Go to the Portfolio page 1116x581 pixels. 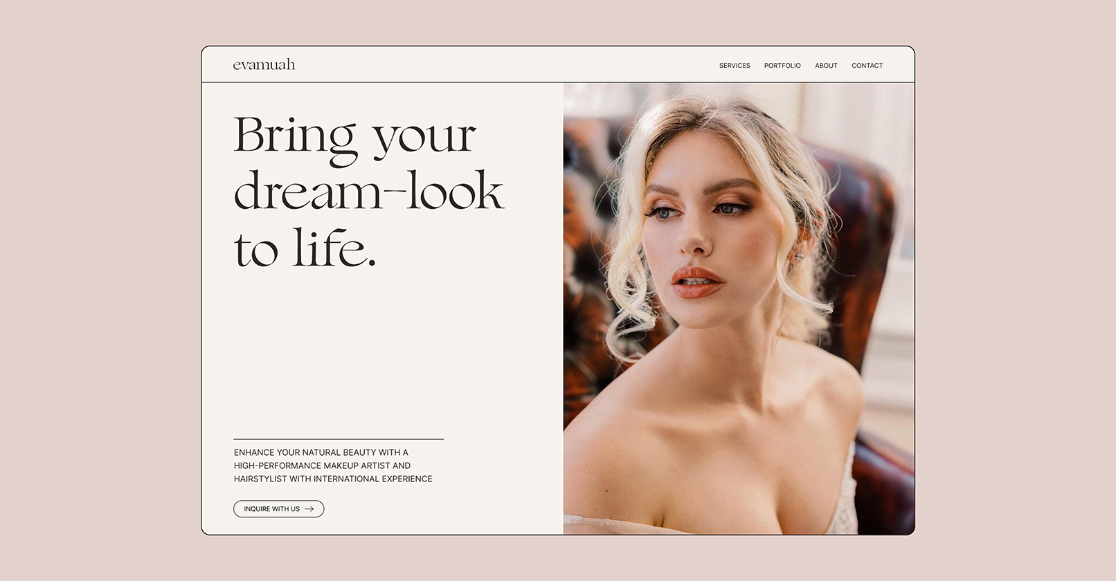click(782, 66)
